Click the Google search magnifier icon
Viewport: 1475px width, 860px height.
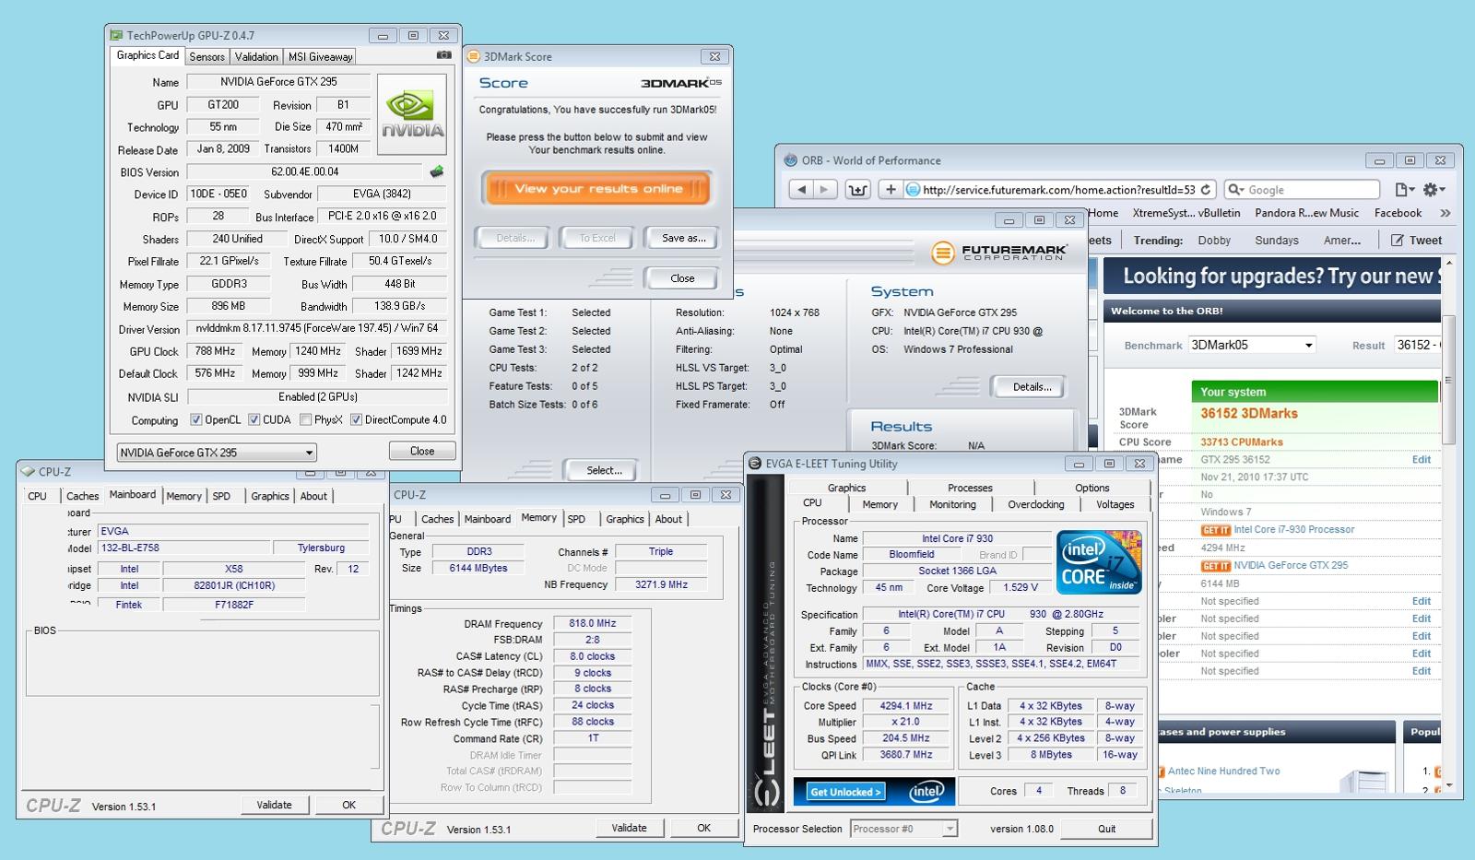pos(1234,190)
